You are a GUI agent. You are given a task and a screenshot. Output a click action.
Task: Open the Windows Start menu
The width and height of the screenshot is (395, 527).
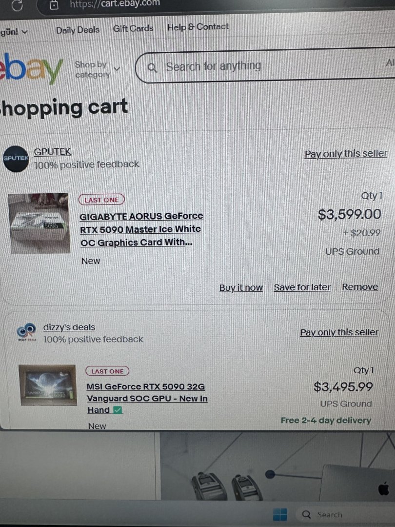click(280, 514)
